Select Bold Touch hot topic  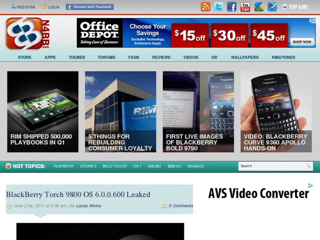pyautogui.click(x=115, y=166)
